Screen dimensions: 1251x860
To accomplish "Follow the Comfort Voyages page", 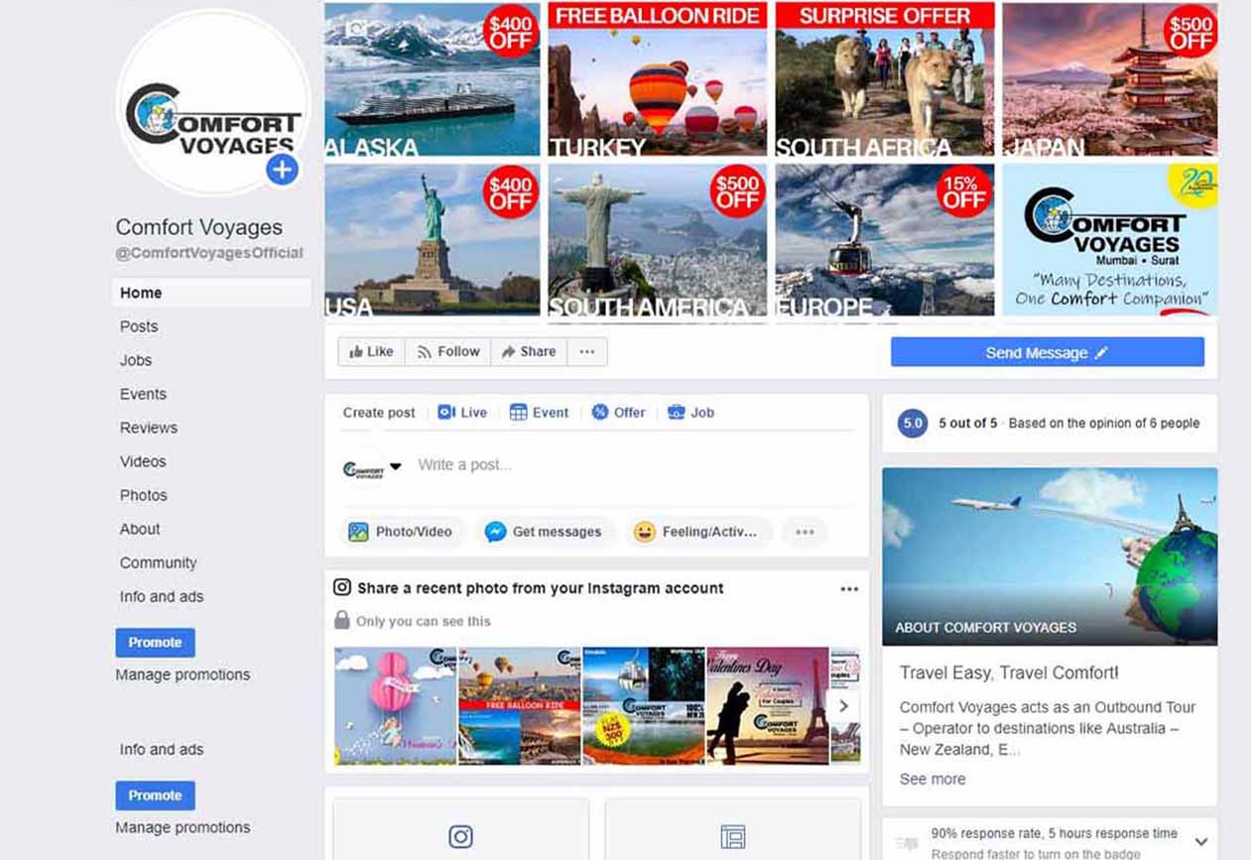I will click(x=447, y=351).
